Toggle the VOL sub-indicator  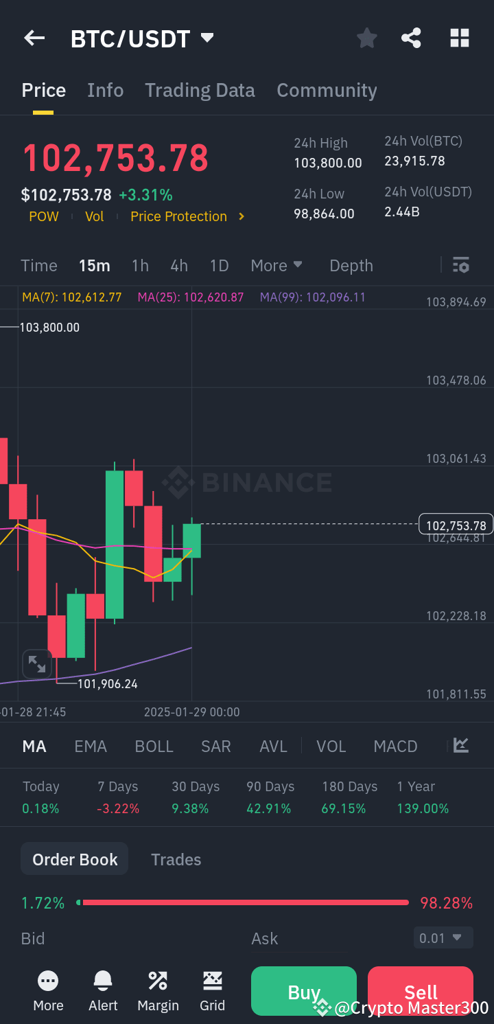(x=331, y=747)
